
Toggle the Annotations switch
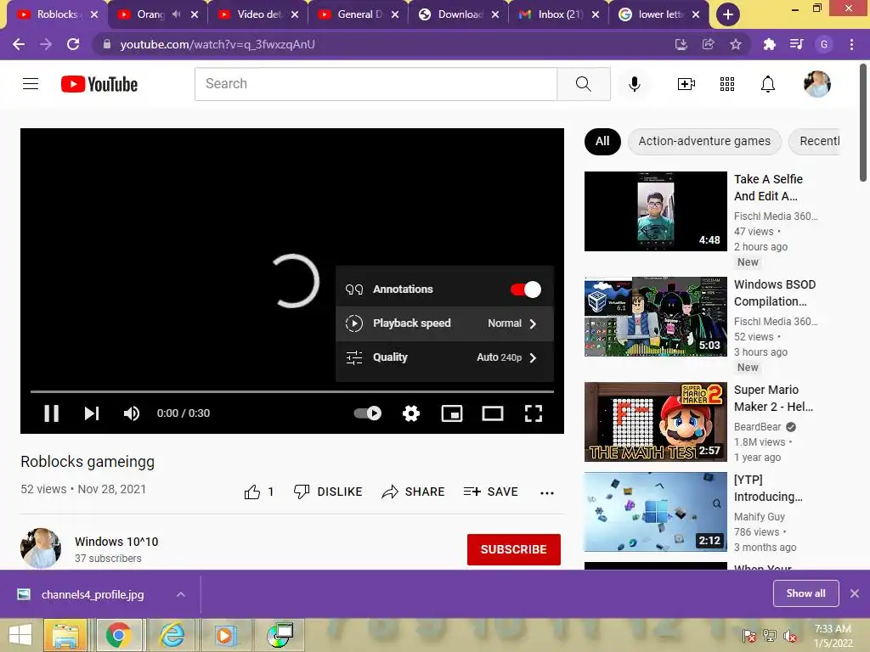tap(525, 289)
